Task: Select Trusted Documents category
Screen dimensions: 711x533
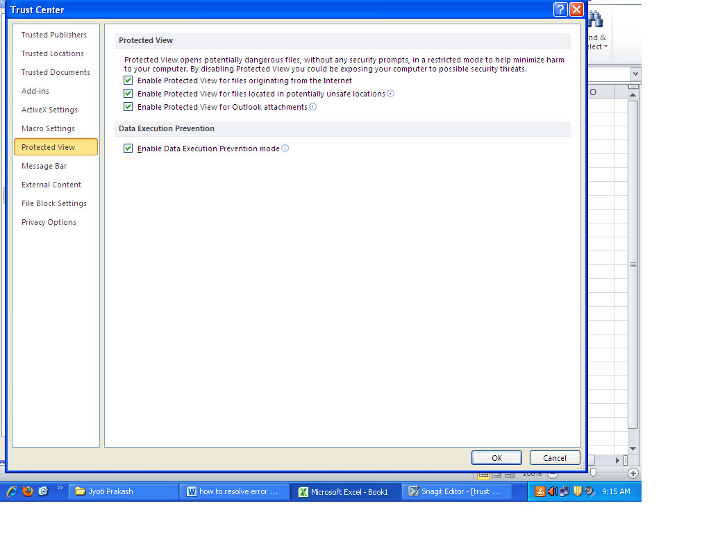Action: [x=56, y=72]
